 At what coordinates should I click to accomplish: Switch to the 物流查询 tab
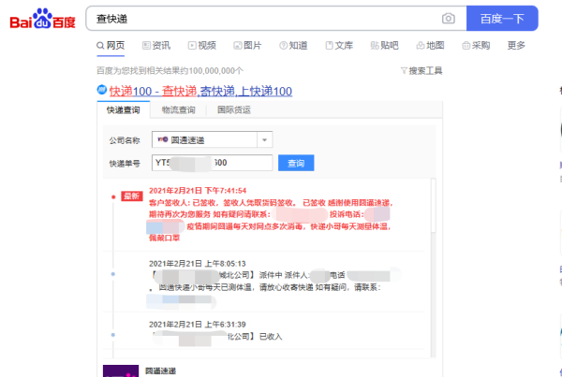point(178,110)
